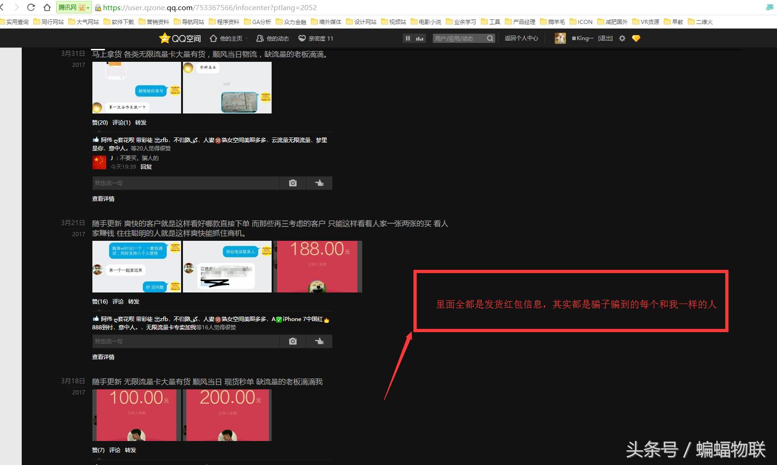Viewport: 777px width, 465px height.
Task: Click the home icon in browser toolbar
Action: coord(47,7)
